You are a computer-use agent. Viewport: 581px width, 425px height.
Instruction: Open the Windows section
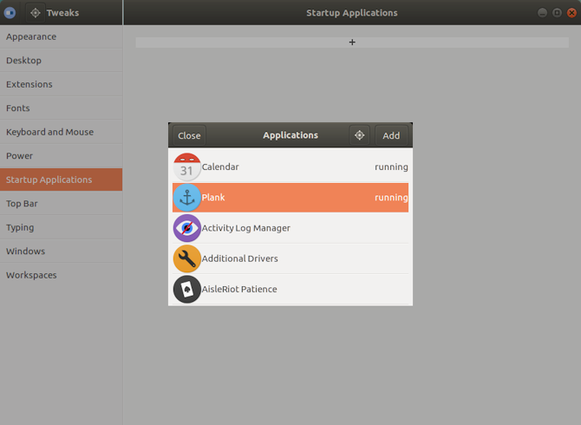point(62,252)
